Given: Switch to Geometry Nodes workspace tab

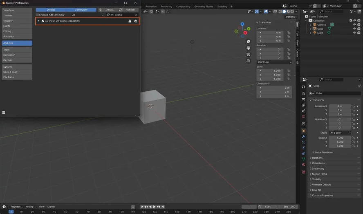Looking at the screenshot, I should (x=204, y=7).
